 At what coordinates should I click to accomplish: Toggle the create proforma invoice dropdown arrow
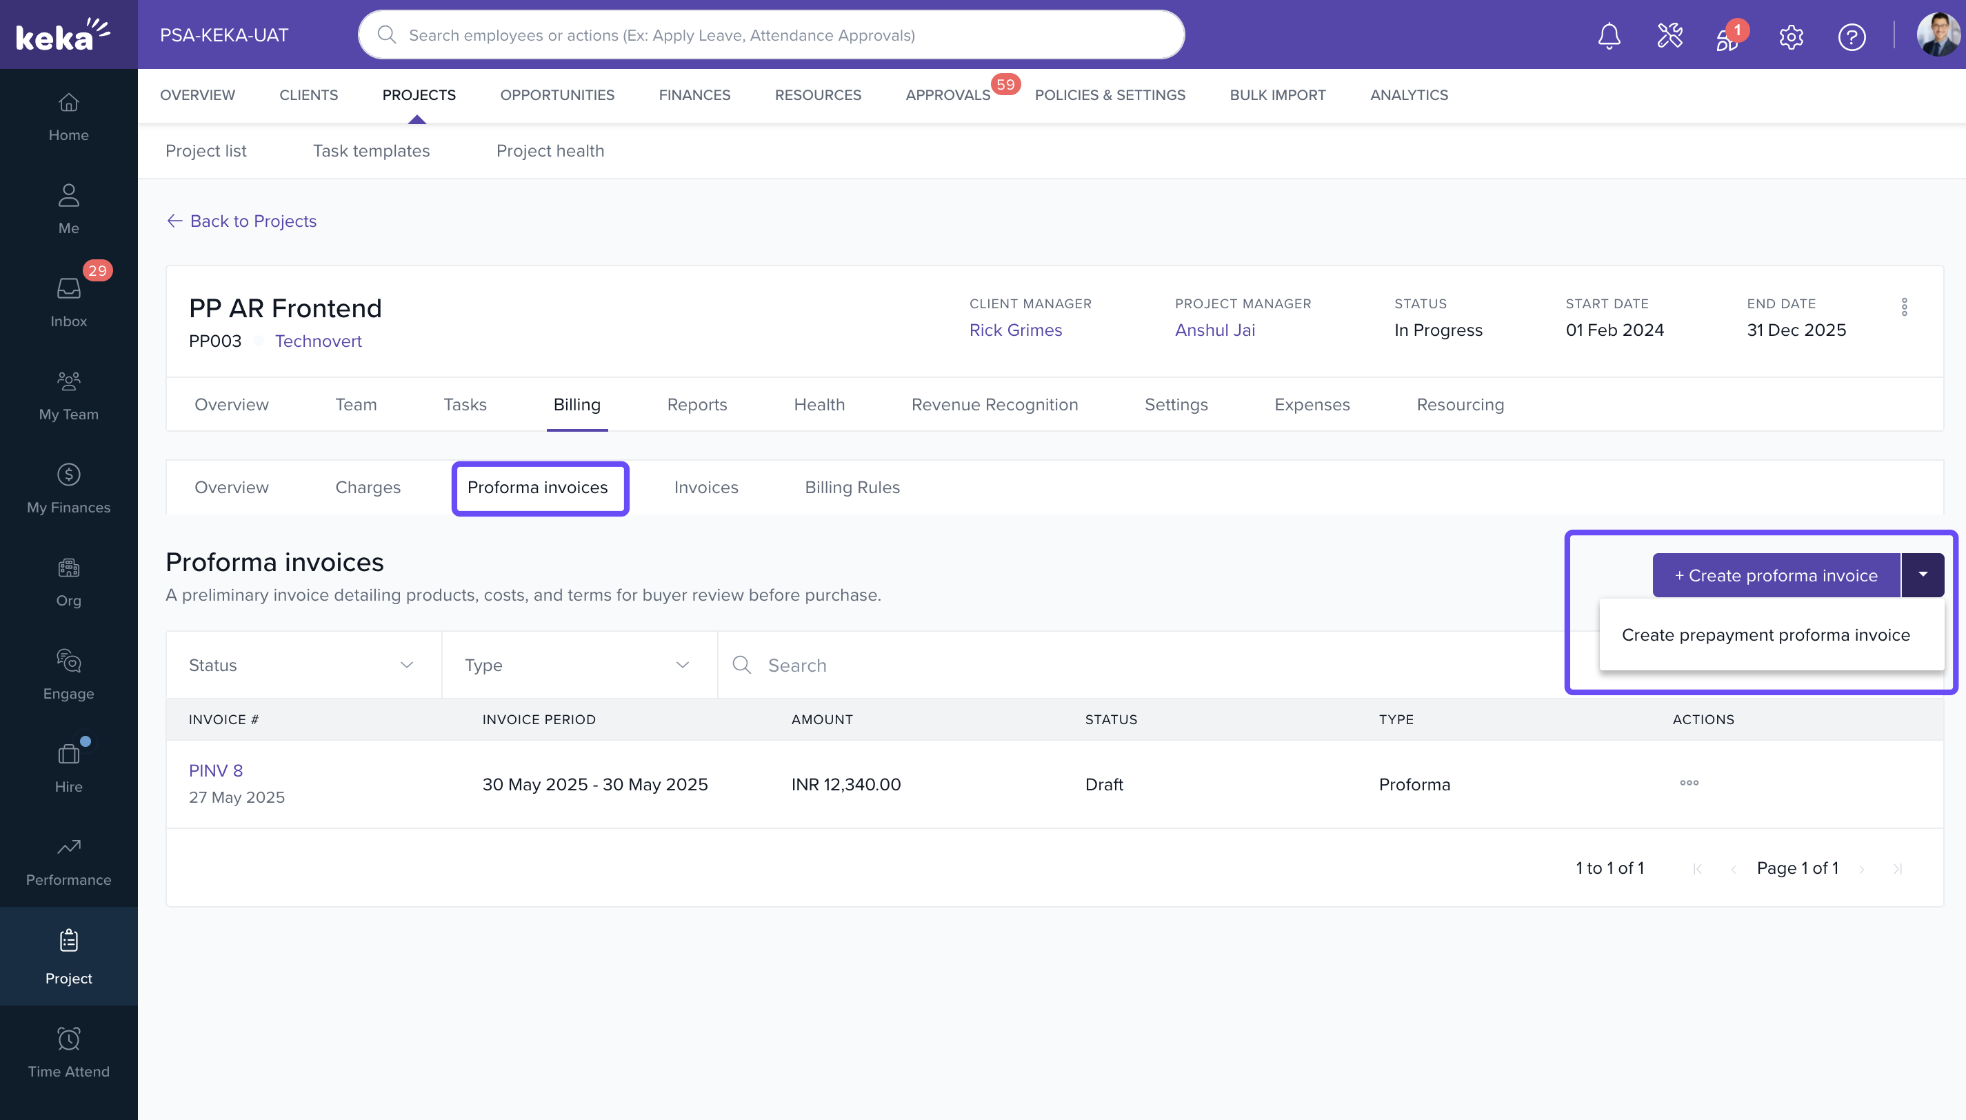pyautogui.click(x=1922, y=574)
